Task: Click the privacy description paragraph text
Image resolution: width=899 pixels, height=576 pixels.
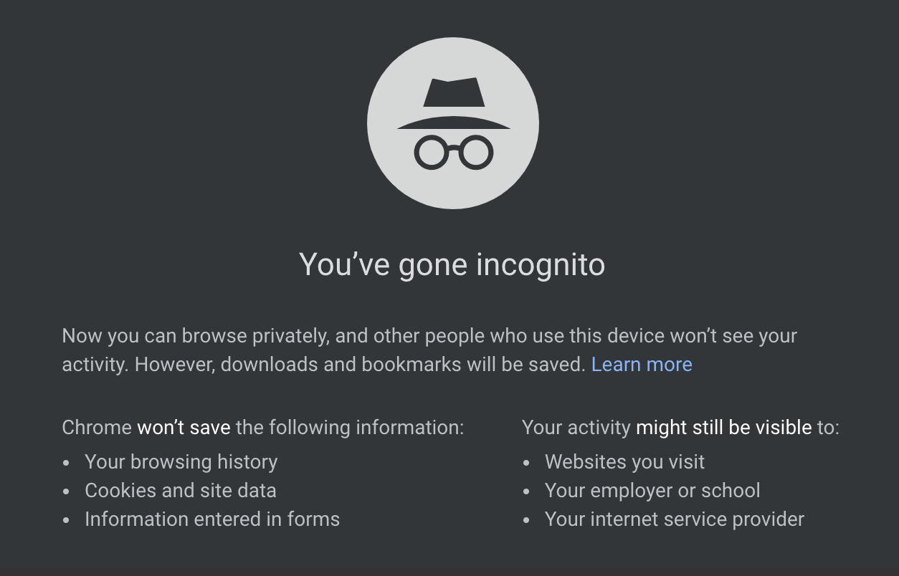Action: pyautogui.click(x=429, y=350)
